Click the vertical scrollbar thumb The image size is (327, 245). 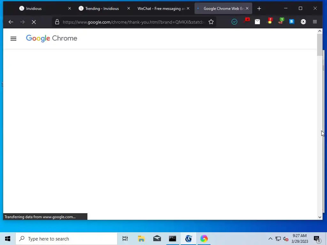pos(320,45)
